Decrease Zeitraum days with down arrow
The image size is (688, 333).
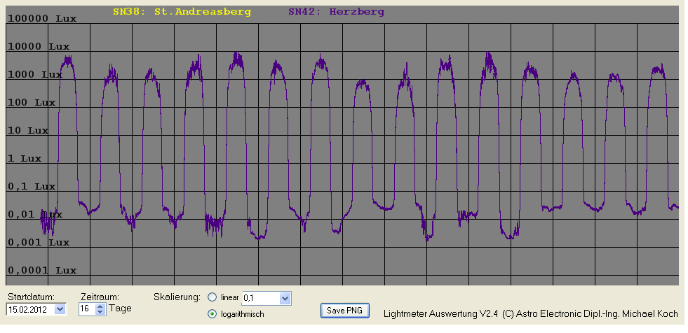pos(100,312)
